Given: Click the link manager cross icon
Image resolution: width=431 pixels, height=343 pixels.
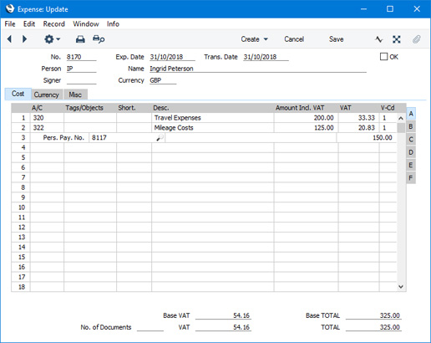Looking at the screenshot, I should click(397, 39).
